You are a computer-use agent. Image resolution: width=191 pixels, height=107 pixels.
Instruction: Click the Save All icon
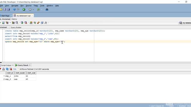tap(8, 10)
